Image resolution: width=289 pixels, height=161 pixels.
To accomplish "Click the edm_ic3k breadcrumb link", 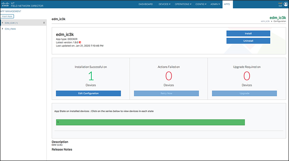I will coord(265,21).
